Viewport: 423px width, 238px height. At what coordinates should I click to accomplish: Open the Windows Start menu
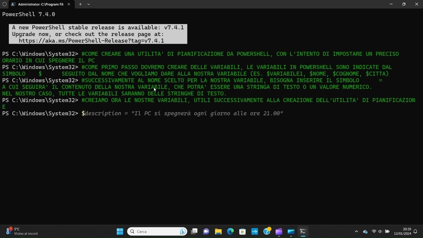pyautogui.click(x=120, y=231)
